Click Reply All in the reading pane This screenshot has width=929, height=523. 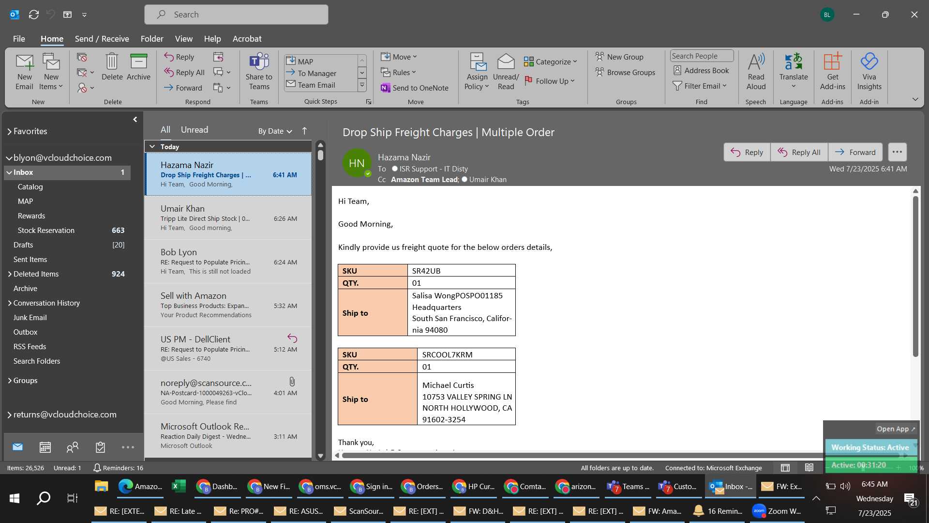point(799,152)
